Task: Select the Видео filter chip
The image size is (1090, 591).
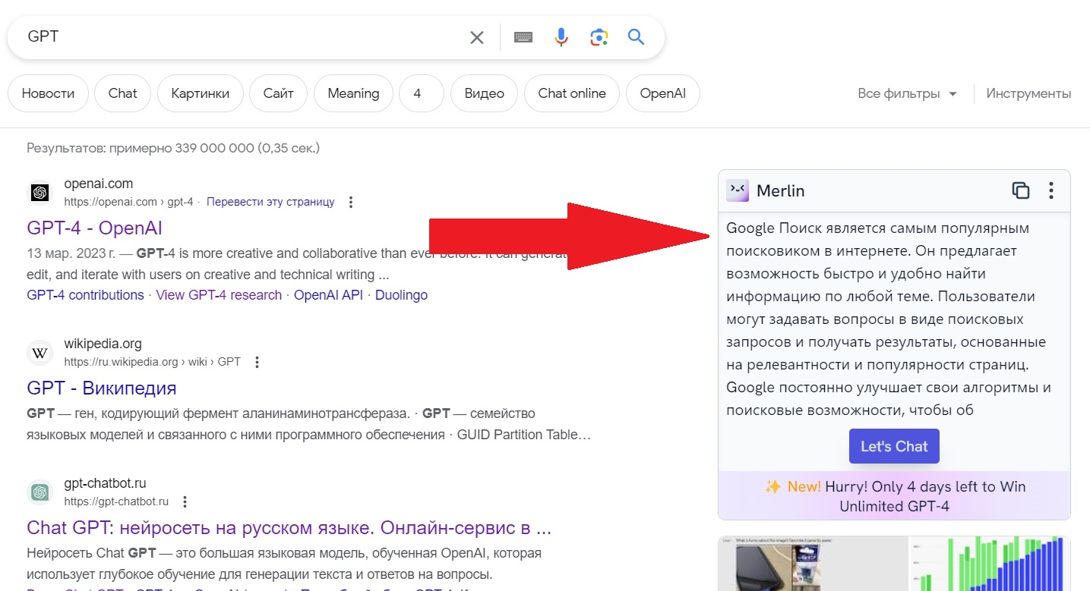Action: pyautogui.click(x=484, y=93)
